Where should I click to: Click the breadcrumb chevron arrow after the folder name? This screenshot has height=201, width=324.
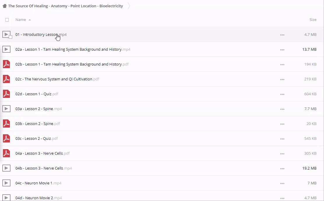click(x=129, y=6)
